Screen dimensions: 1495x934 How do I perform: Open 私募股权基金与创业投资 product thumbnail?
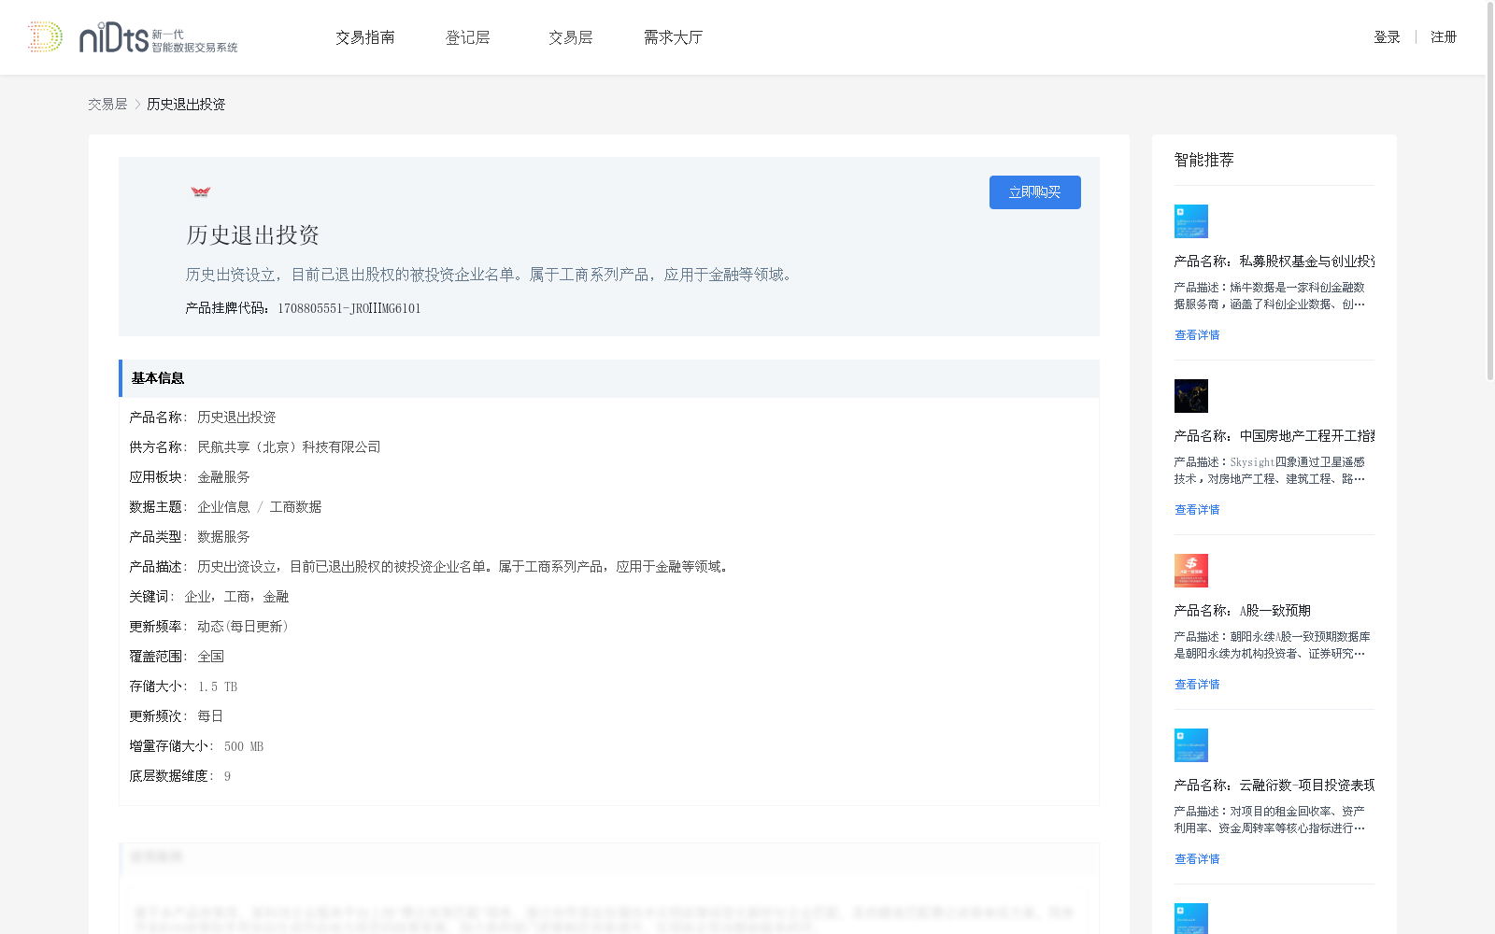click(1191, 221)
